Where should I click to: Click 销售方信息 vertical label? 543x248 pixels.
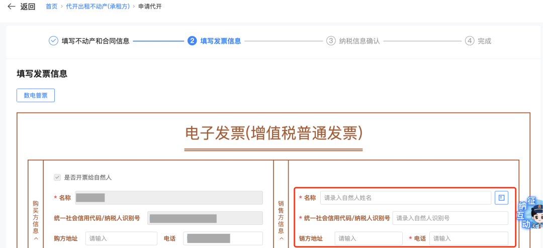[x=281, y=216]
